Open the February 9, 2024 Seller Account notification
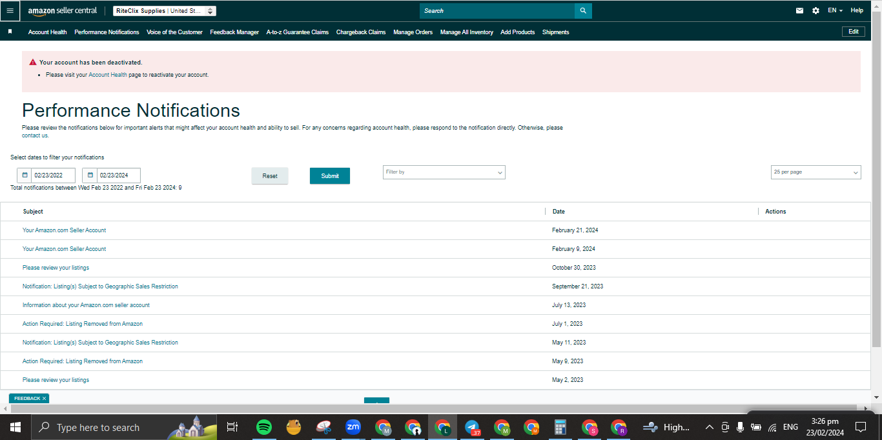The image size is (882, 440). pos(65,249)
